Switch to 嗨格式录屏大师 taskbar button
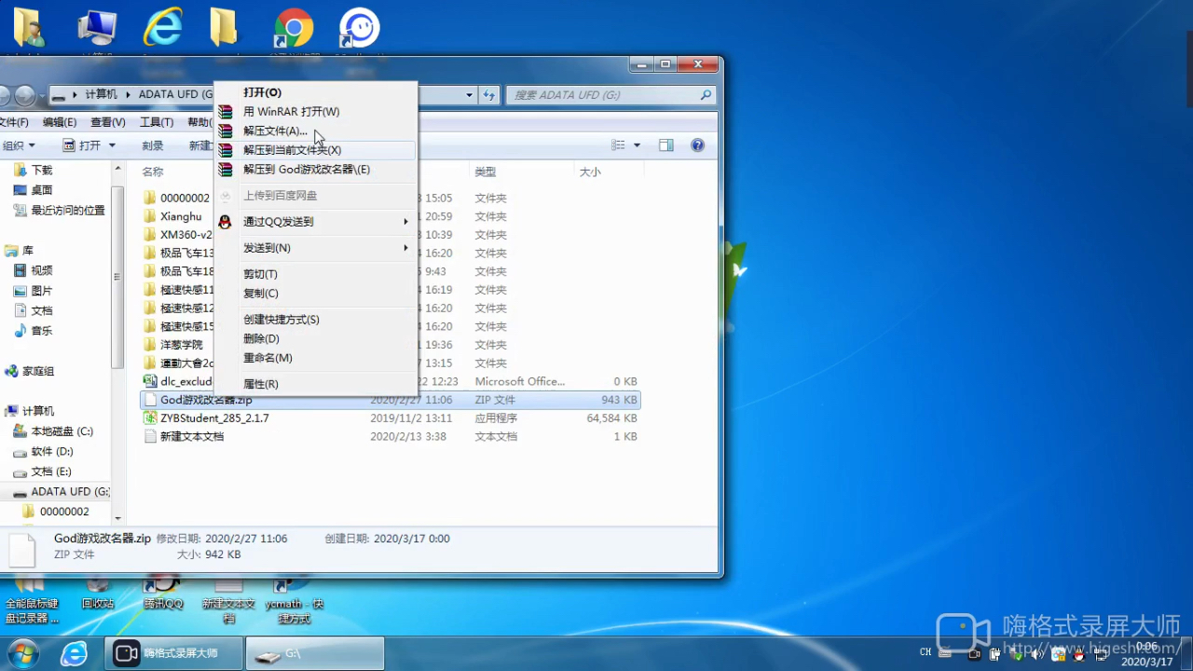 (174, 653)
